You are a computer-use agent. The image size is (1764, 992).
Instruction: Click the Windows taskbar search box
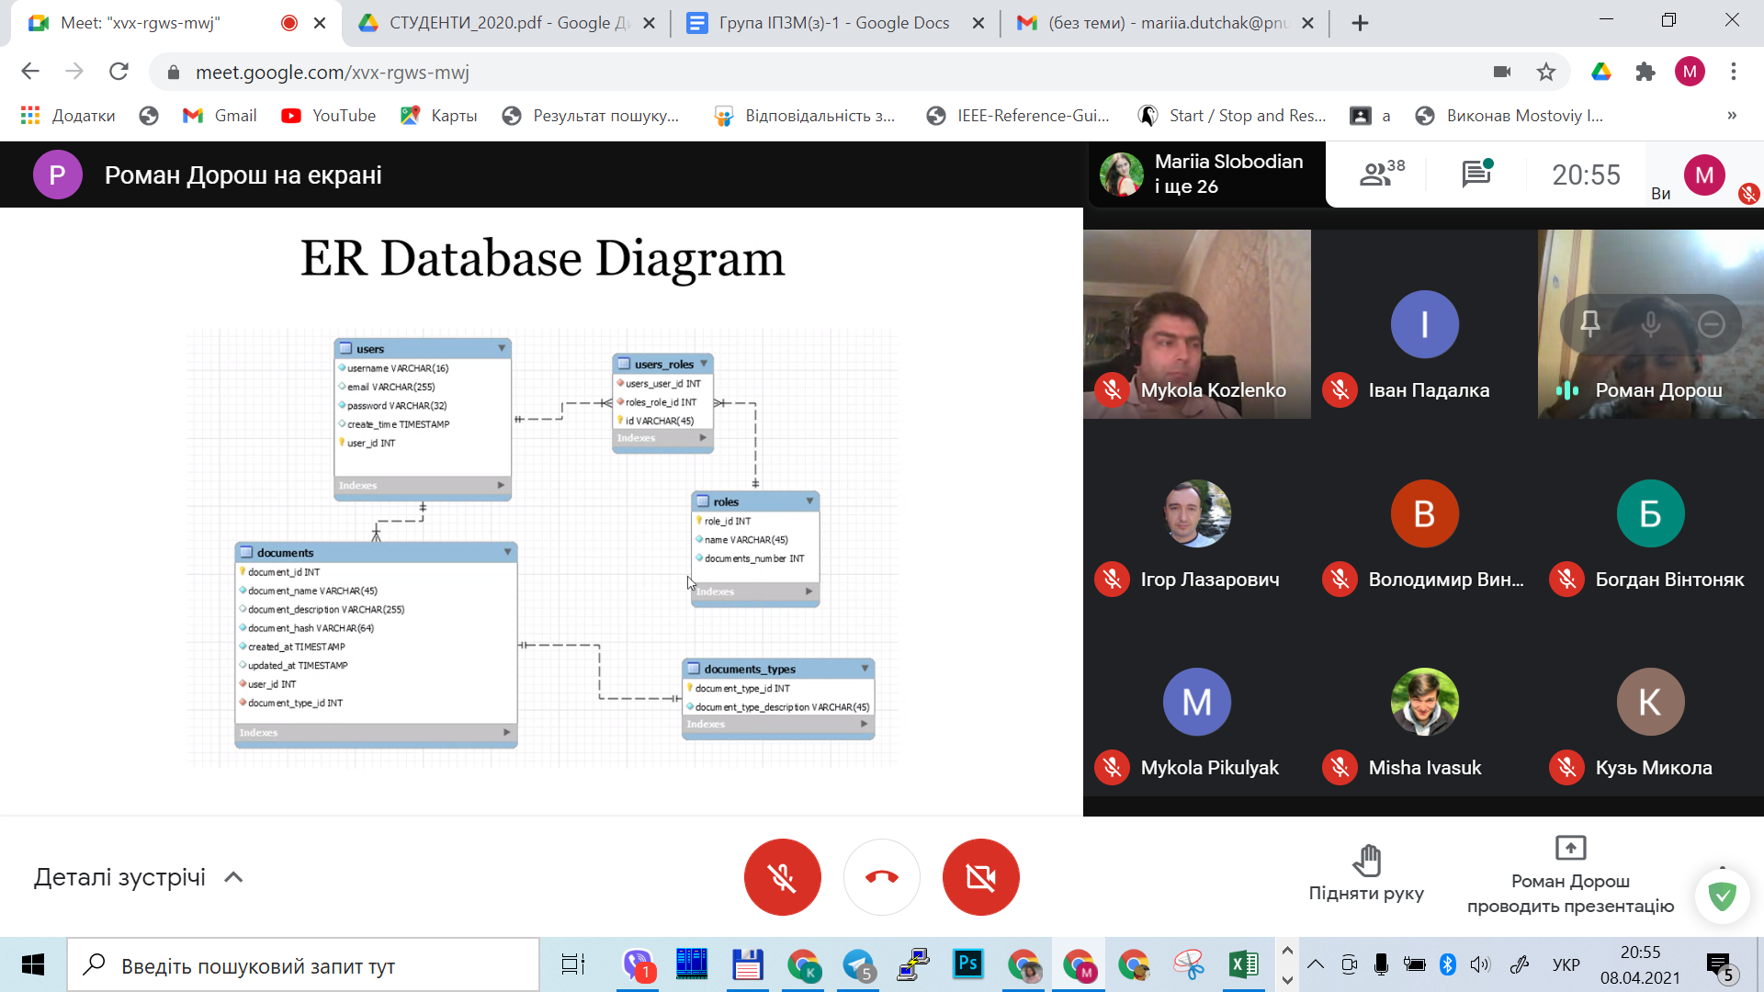coord(303,965)
